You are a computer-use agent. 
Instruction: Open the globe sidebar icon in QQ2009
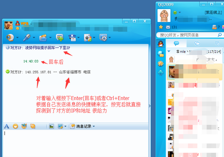click(161, 54)
